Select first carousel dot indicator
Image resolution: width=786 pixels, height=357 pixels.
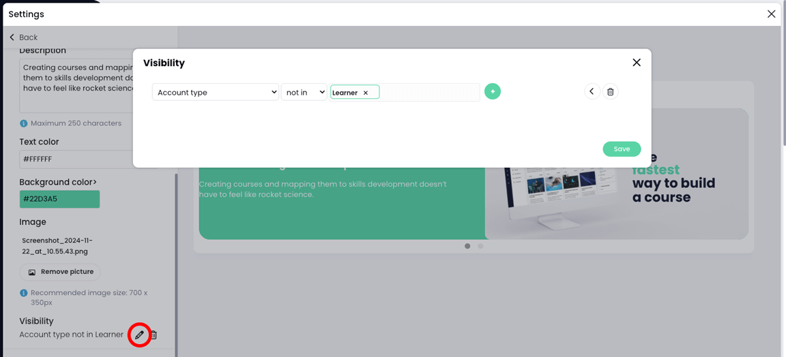tap(467, 246)
